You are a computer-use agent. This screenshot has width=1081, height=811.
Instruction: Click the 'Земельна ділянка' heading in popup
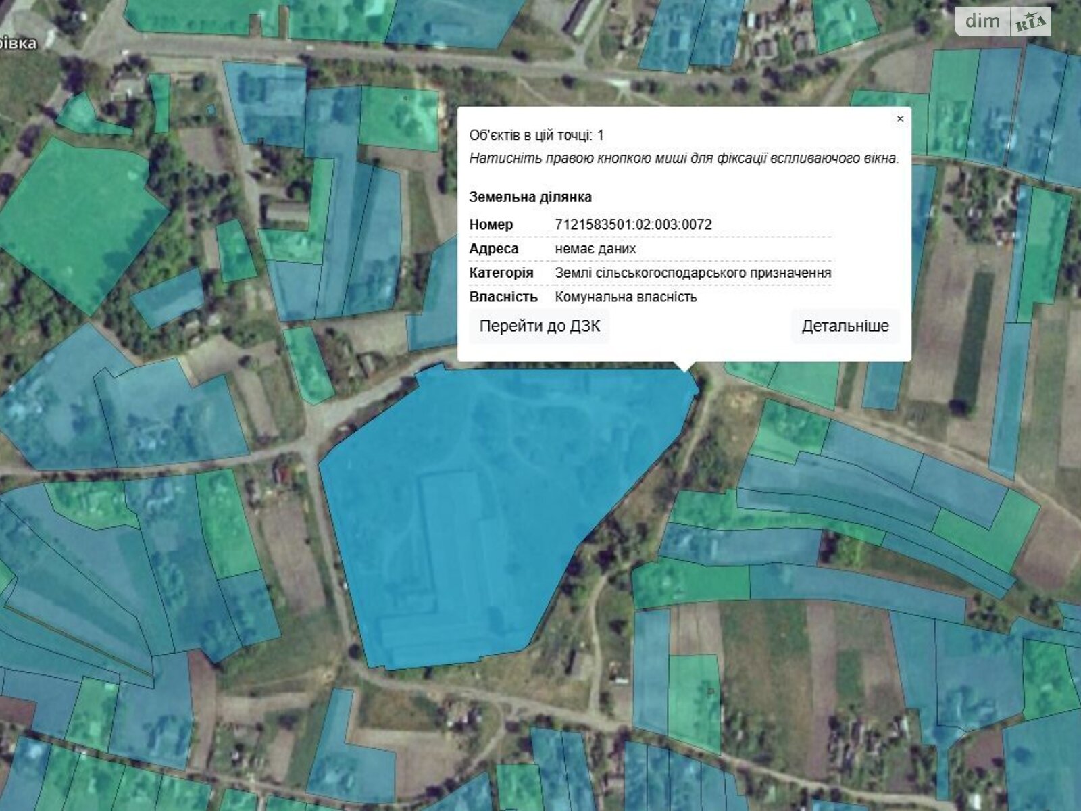click(x=530, y=197)
